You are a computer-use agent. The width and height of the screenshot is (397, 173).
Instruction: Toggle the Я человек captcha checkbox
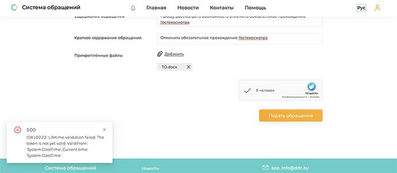(x=247, y=90)
